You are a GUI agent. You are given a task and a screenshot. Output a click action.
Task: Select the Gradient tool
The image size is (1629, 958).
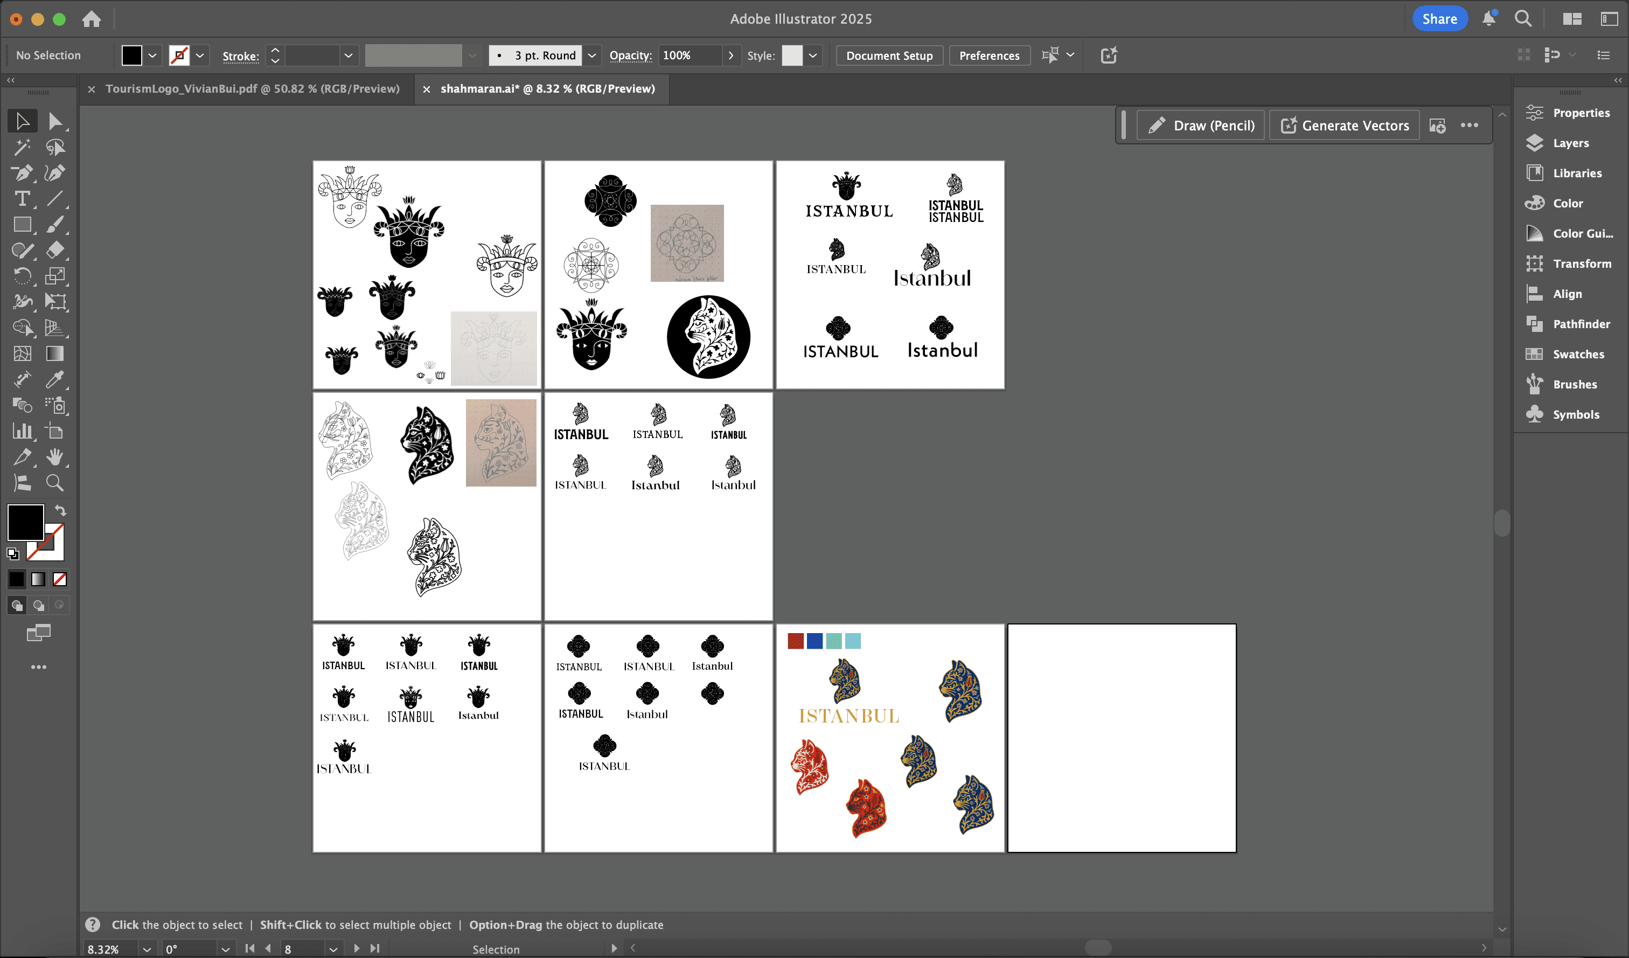[x=55, y=353]
